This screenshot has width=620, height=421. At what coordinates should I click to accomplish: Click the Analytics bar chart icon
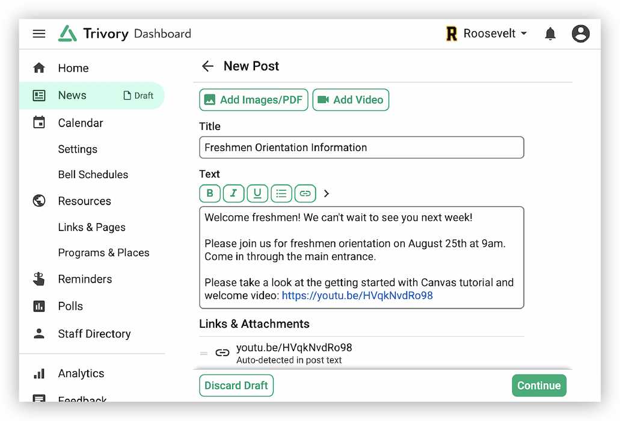click(x=39, y=373)
